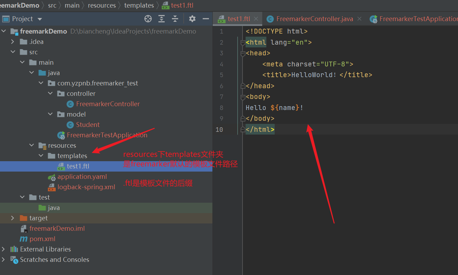Click the templates breadcrumb
Screen dimensions: 458x275
pyautogui.click(x=139, y=6)
